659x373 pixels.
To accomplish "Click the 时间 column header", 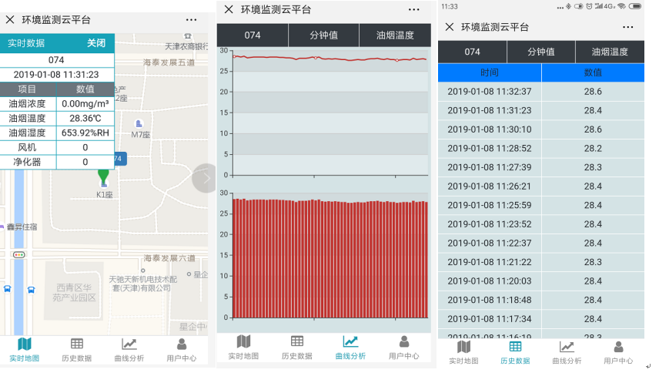I will coord(489,72).
